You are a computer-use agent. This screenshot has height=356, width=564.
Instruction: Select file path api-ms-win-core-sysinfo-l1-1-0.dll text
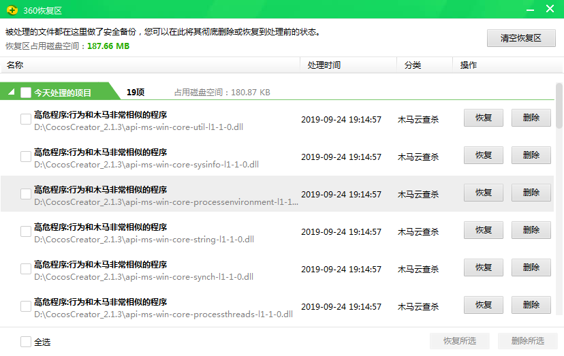point(146,165)
